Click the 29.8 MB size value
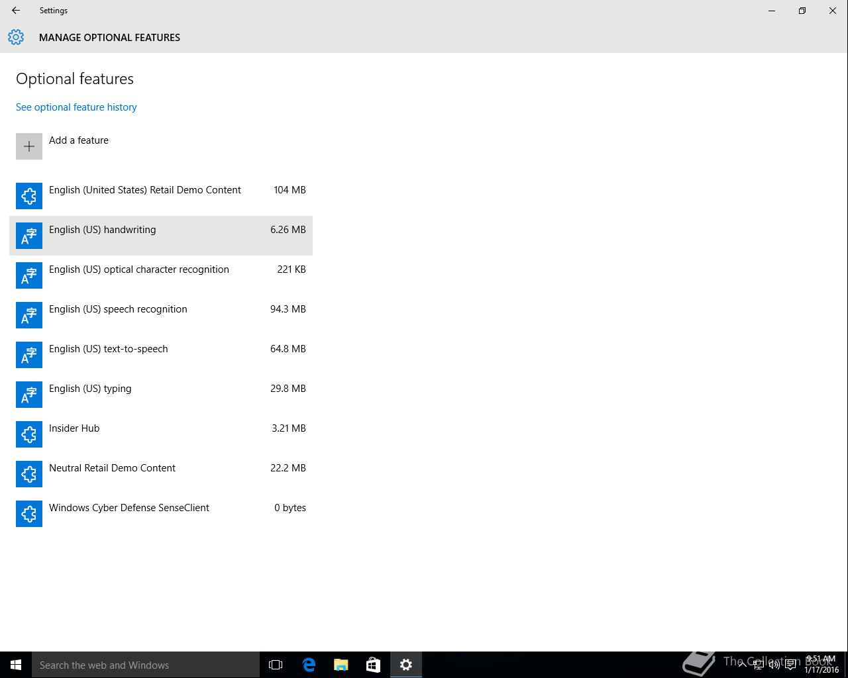Viewport: 848px width, 678px height. [288, 389]
